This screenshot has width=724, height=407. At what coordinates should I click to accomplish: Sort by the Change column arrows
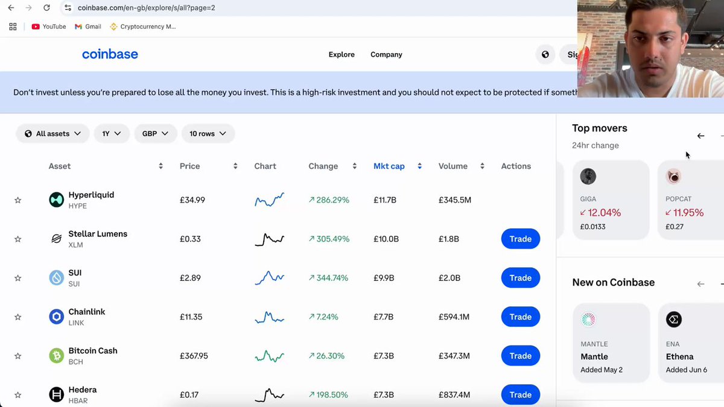pos(355,166)
